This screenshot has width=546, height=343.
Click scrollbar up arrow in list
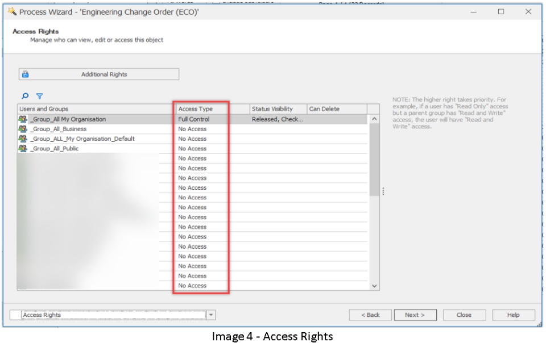[x=374, y=119]
